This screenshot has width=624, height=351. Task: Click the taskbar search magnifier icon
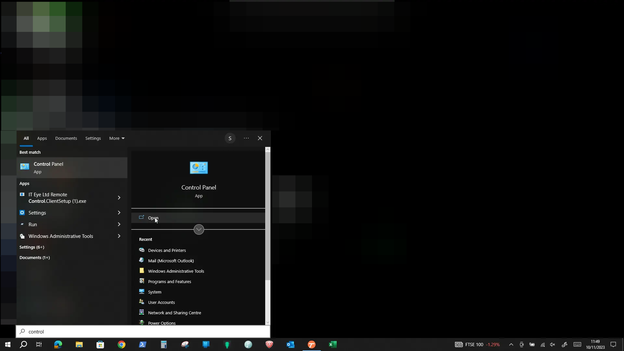click(x=23, y=344)
